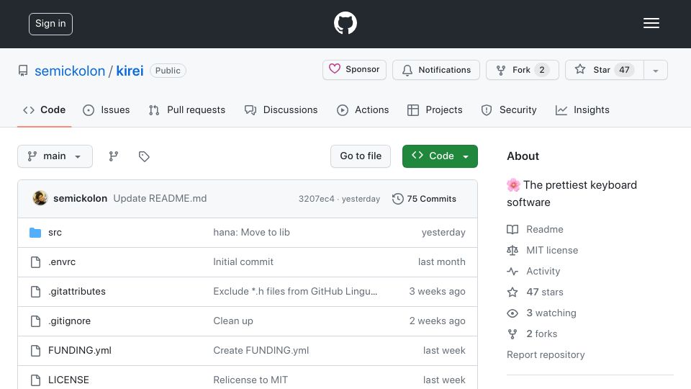Image resolution: width=691 pixels, height=389 pixels.
Task: Click the tags icon
Action: point(144,156)
